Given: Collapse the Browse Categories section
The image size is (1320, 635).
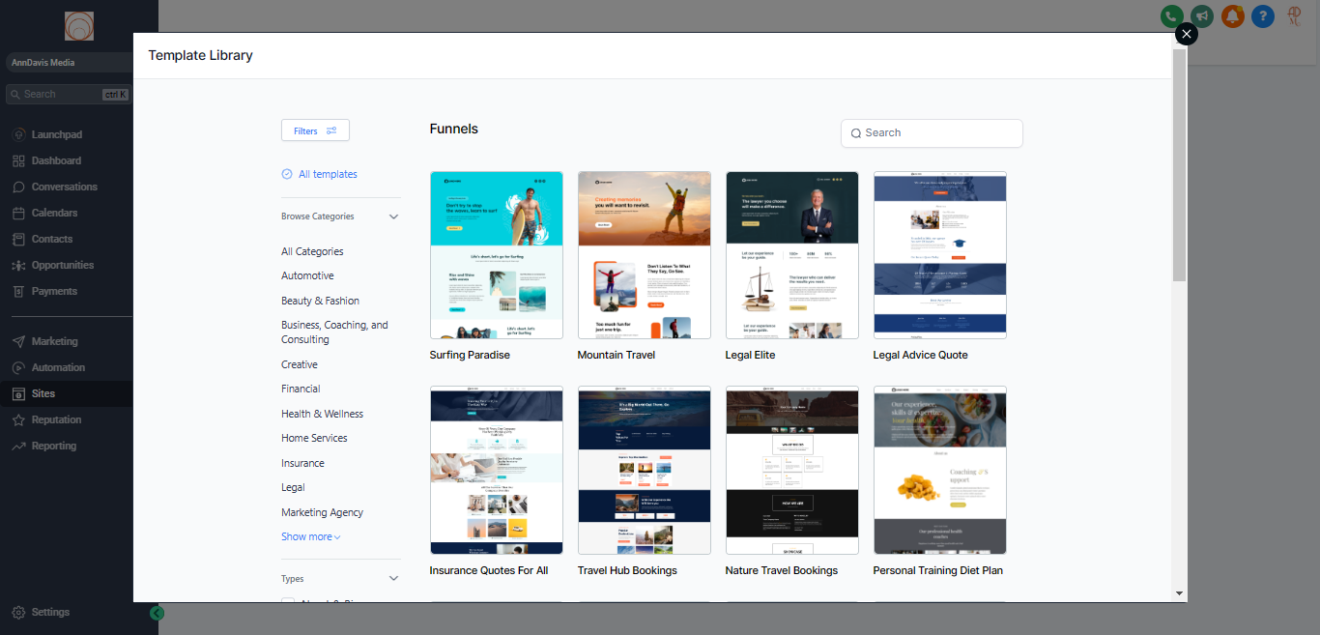Looking at the screenshot, I should [x=393, y=217].
